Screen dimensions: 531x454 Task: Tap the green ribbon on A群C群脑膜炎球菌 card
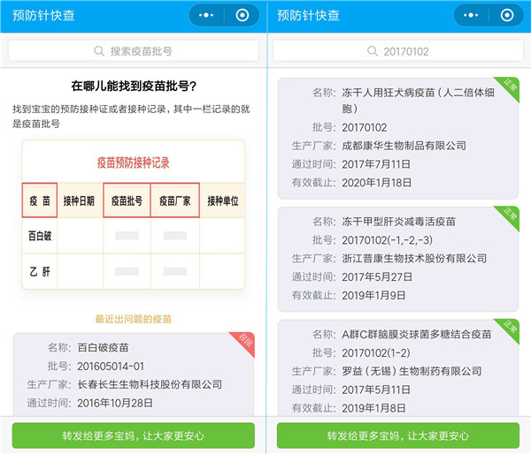510,329
